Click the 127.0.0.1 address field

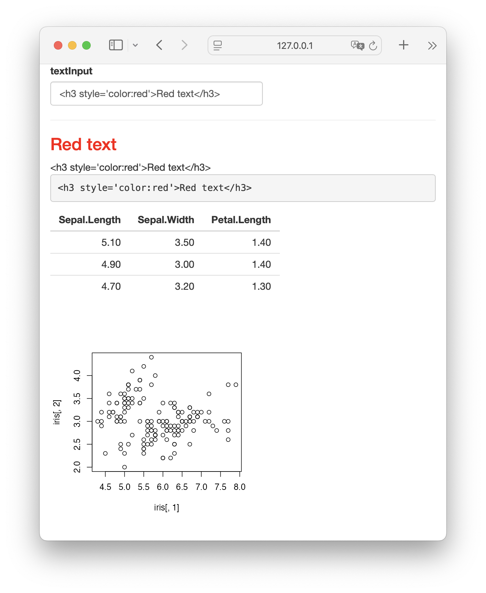pyautogui.click(x=295, y=45)
